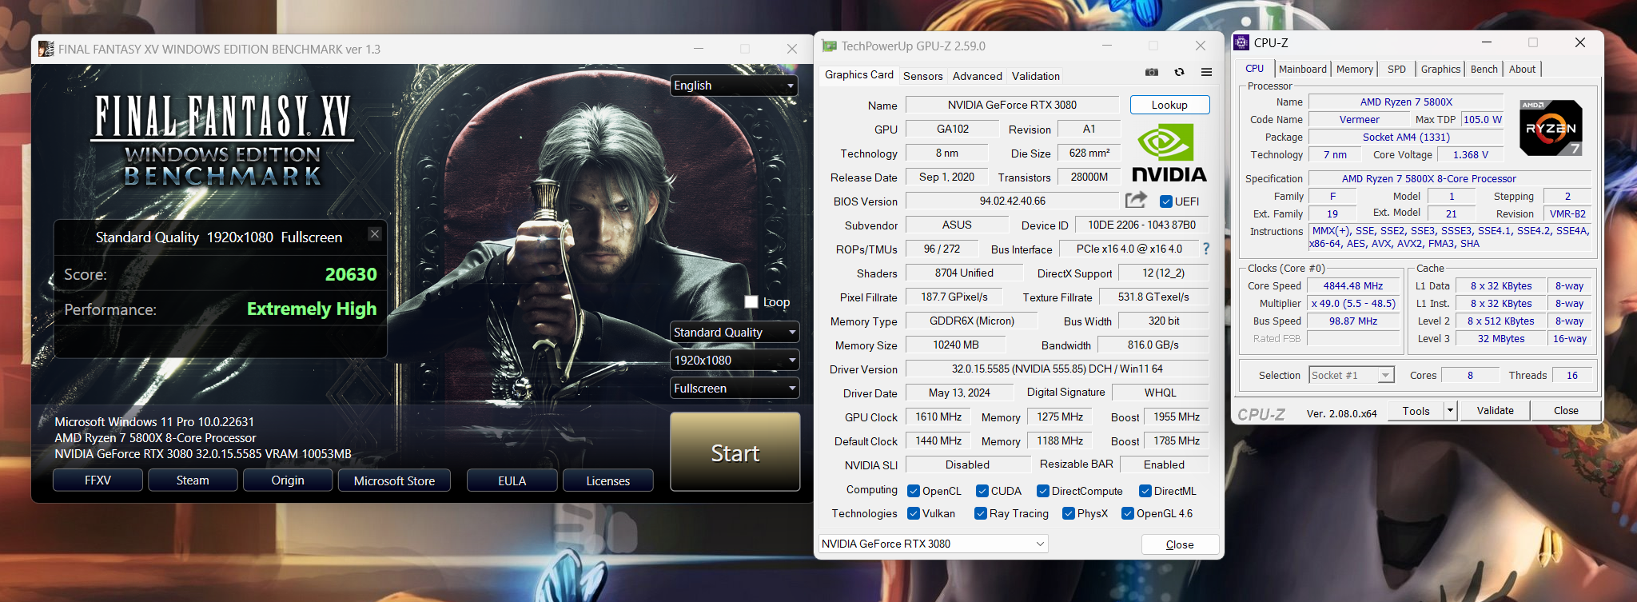Switch to the Memory tab in CPU-Z

coord(1355,70)
